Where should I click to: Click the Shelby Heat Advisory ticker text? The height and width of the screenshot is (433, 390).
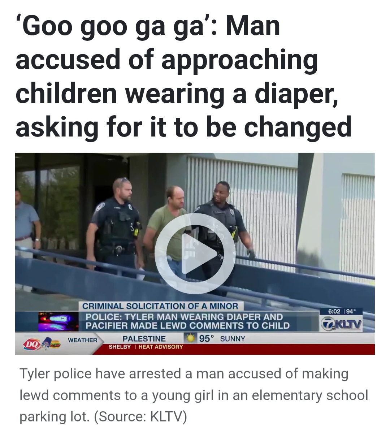pos(146,347)
